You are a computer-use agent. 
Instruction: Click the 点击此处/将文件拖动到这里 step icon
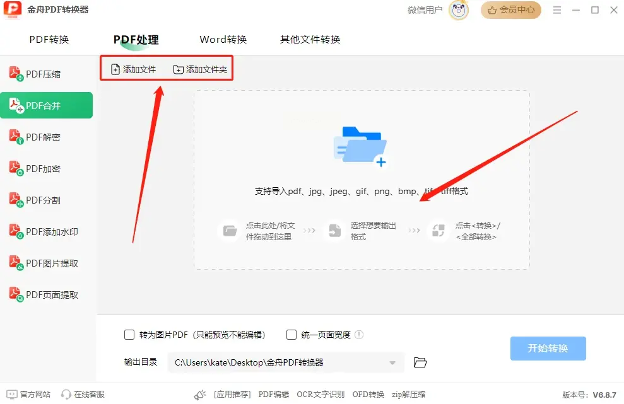pyautogui.click(x=230, y=231)
